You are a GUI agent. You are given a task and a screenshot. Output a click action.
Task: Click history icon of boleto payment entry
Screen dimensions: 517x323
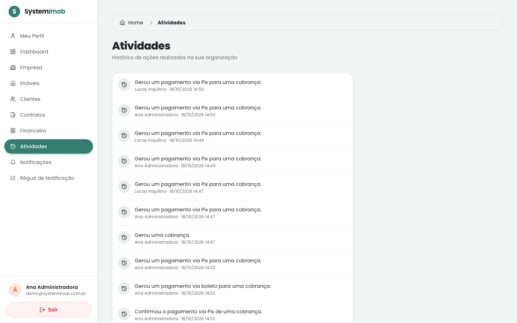124,289
